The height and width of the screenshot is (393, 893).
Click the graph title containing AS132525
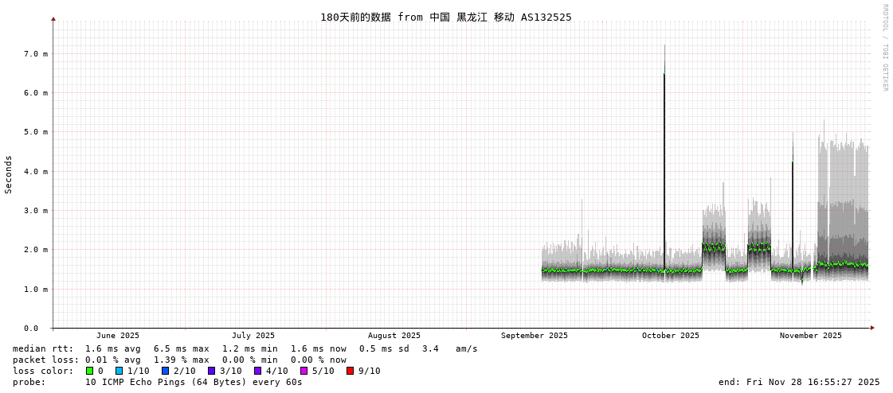pos(445,18)
